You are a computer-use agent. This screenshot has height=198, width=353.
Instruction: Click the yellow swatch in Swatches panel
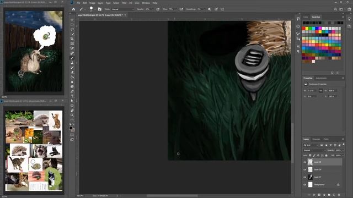point(307,29)
